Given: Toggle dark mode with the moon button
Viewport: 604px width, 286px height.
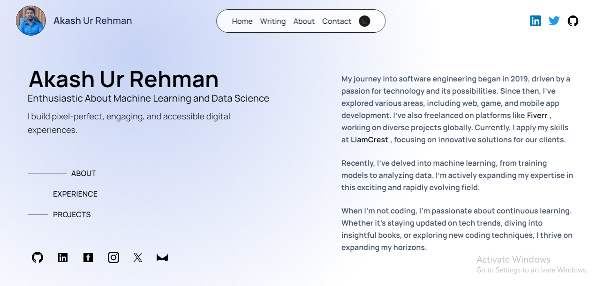Looking at the screenshot, I should [x=364, y=21].
